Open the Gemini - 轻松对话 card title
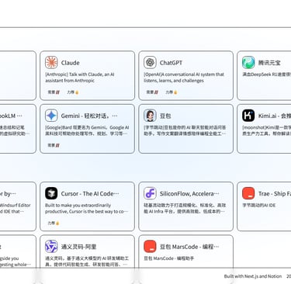Screen dimensions: 291x284 click(89, 116)
